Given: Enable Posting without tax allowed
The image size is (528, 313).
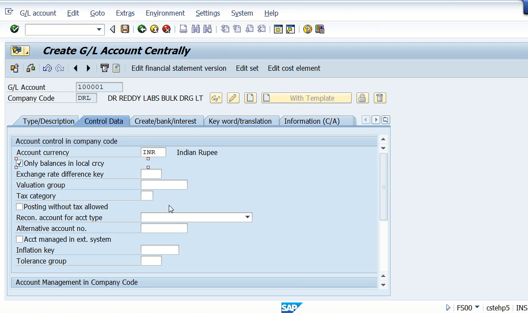Looking at the screenshot, I should pyautogui.click(x=20, y=207).
